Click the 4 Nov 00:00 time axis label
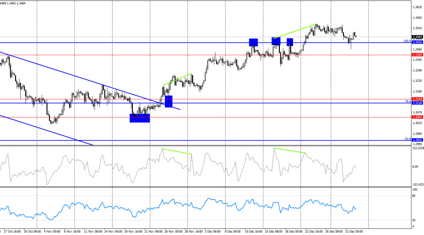 coord(51,232)
